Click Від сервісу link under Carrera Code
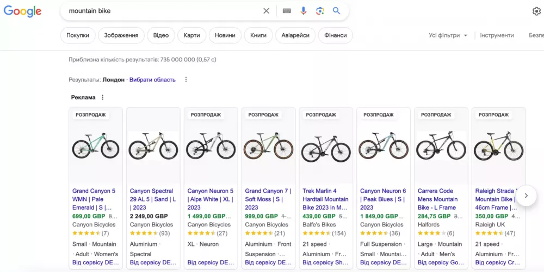544x272 pixels. point(441,263)
